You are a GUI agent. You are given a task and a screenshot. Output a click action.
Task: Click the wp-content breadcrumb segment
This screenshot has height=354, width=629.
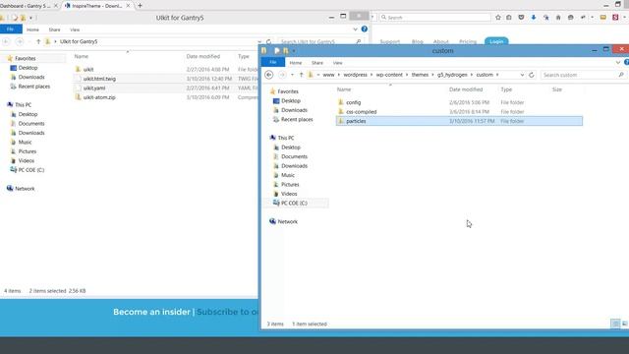(x=389, y=75)
